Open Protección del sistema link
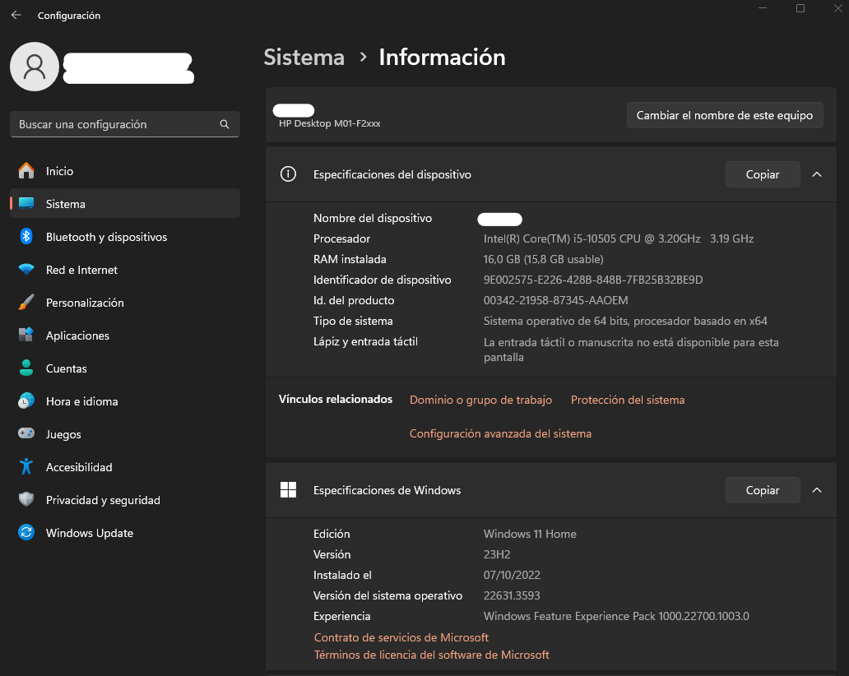Image resolution: width=849 pixels, height=676 pixels. 628,400
